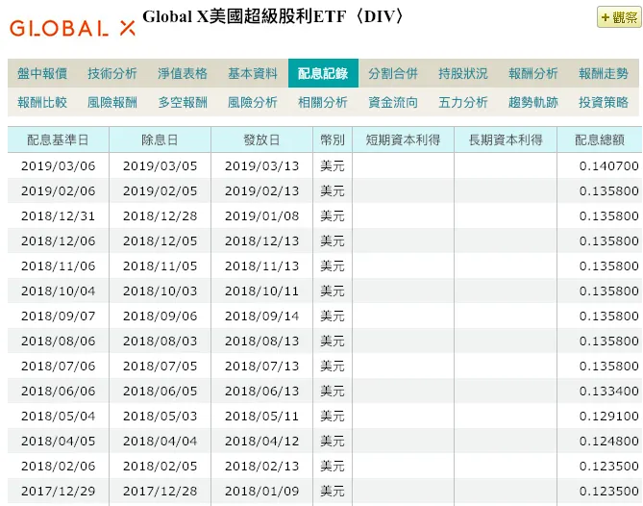The image size is (643, 506).
Task: Click ex-dividend date 2019/03/05
Action: pyautogui.click(x=160, y=166)
